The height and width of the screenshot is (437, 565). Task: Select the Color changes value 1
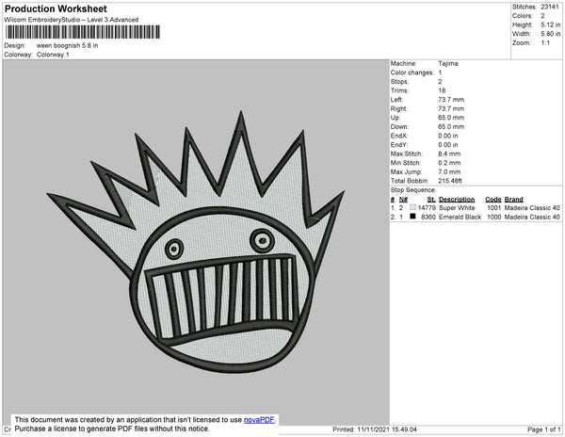[440, 73]
